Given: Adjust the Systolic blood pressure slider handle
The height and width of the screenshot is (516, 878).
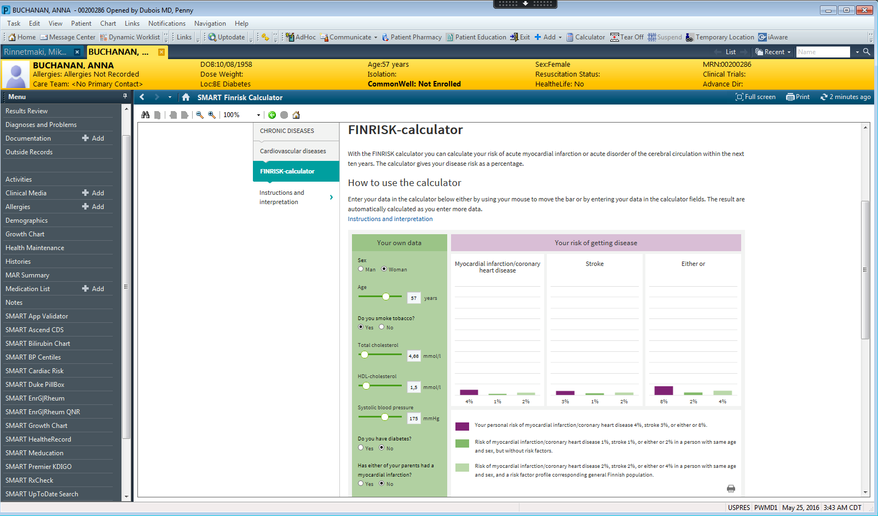Looking at the screenshot, I should pyautogui.click(x=385, y=417).
